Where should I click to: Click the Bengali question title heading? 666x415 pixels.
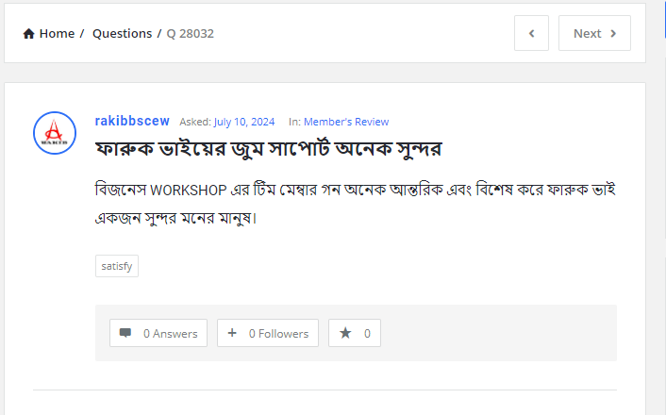pyautogui.click(x=269, y=149)
